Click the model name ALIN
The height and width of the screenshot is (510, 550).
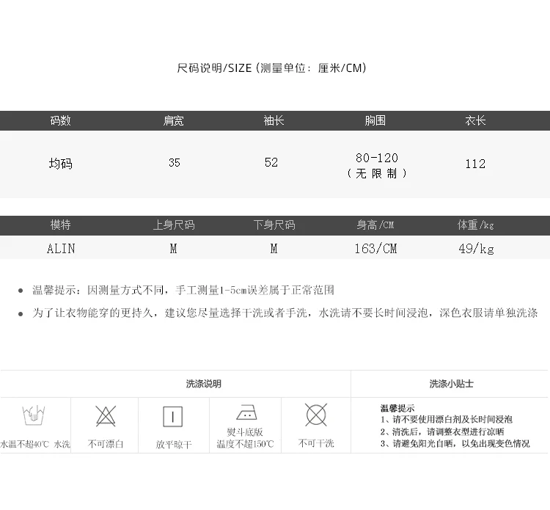(61, 249)
